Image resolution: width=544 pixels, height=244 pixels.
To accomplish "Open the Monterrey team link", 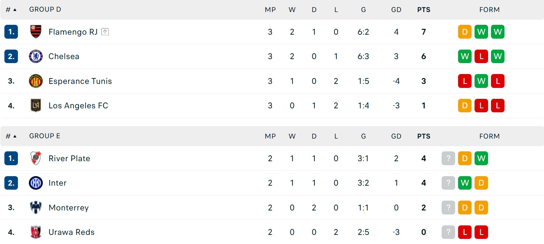I will [x=69, y=208].
